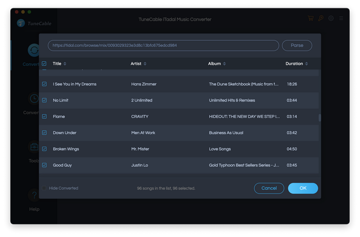Viewport: 360px width, 237px height.
Task: Click the window title "TuneCable iTadal Music Converter"
Action: pos(175,20)
